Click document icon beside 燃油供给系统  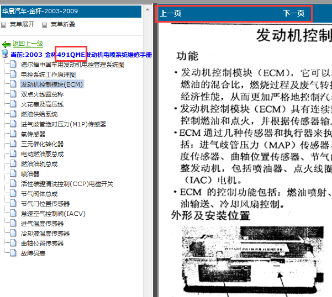13,114
